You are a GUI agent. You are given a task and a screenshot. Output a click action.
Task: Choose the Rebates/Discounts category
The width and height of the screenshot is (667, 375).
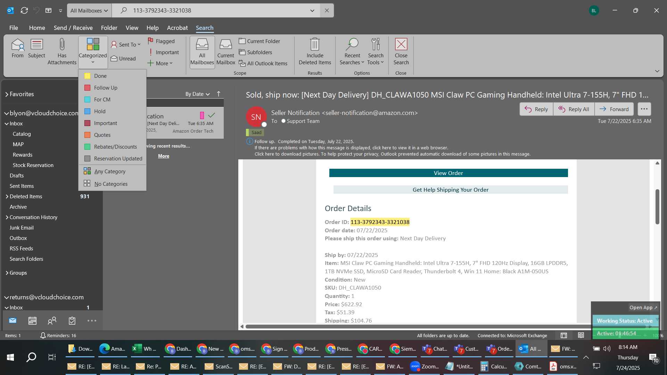pyautogui.click(x=112, y=147)
